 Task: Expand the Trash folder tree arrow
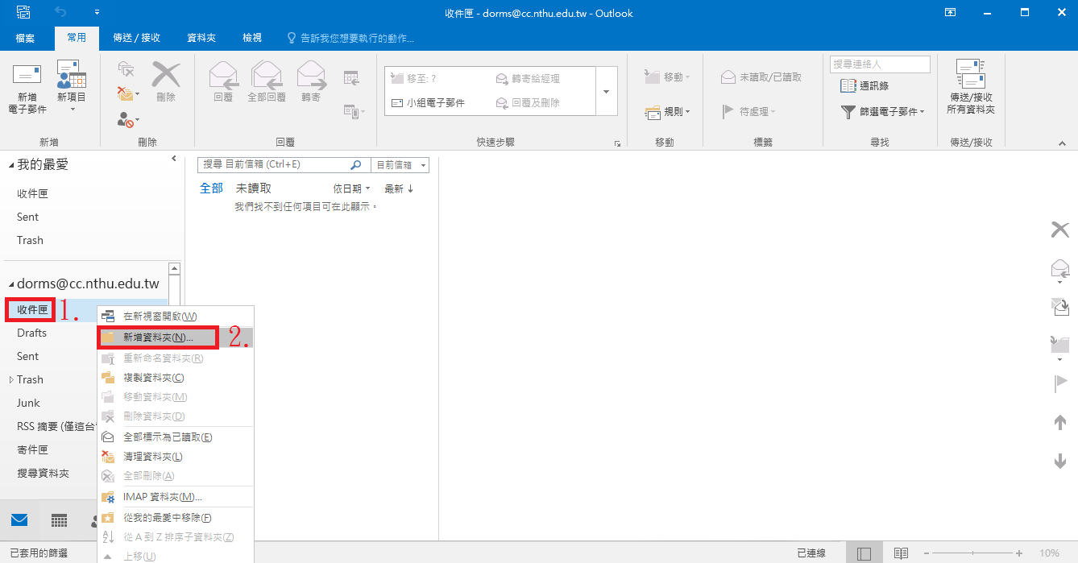pos(11,379)
